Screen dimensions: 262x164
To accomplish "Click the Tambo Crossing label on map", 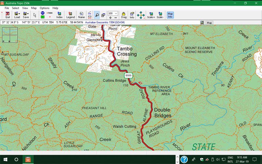I will [x=127, y=51].
